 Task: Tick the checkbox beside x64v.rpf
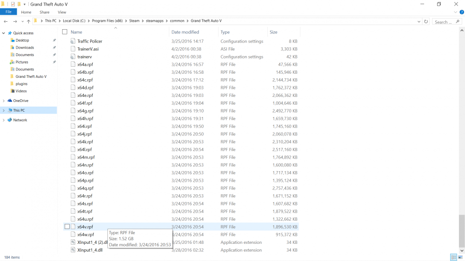tap(67, 227)
